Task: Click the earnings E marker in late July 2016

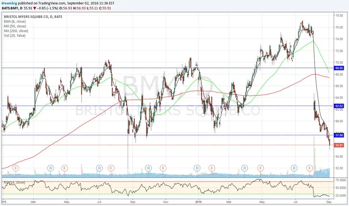Action: [309, 168]
